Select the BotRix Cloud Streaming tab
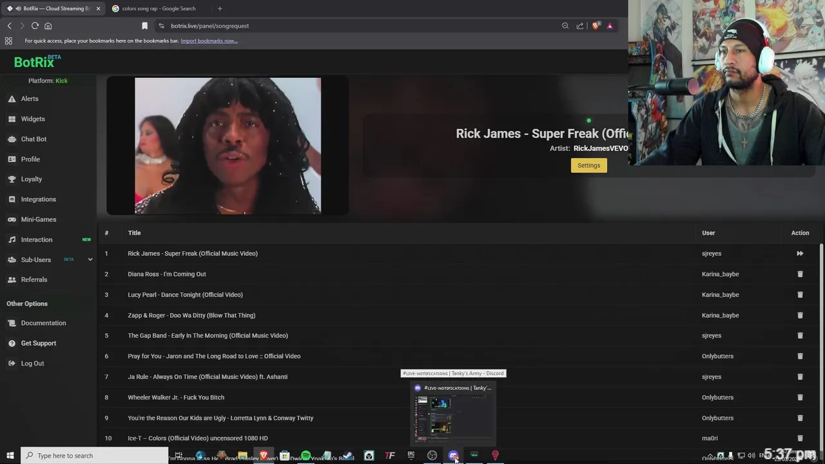Image resolution: width=825 pixels, height=464 pixels. coord(52,8)
